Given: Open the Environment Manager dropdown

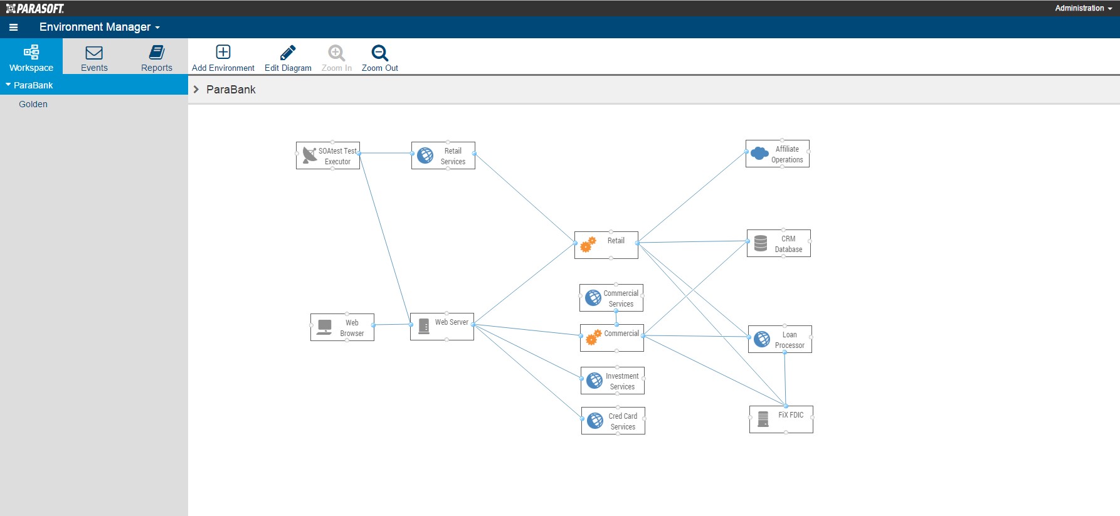Looking at the screenshot, I should [100, 27].
